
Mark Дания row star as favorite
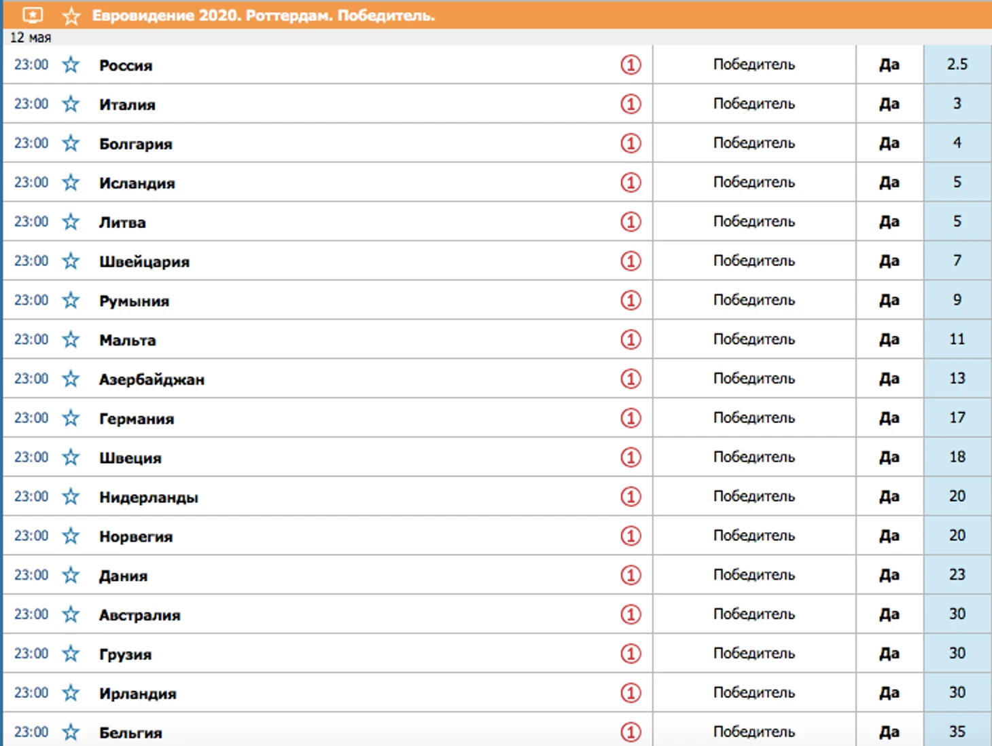(x=71, y=576)
